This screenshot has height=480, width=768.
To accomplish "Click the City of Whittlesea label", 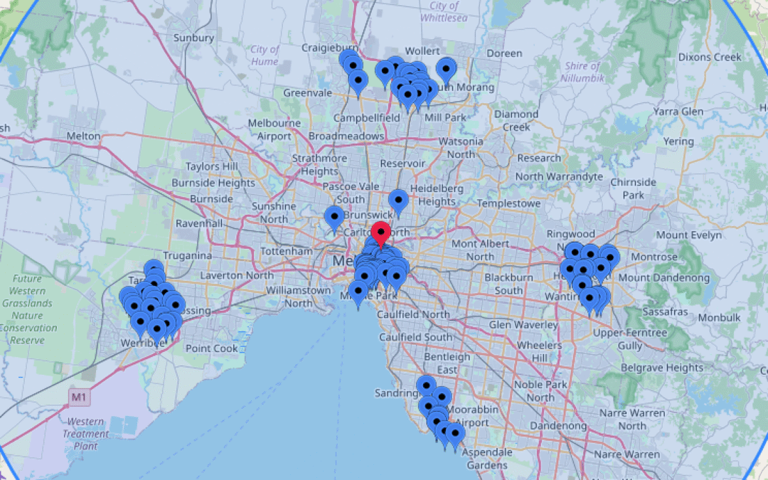I will pyautogui.click(x=444, y=12).
